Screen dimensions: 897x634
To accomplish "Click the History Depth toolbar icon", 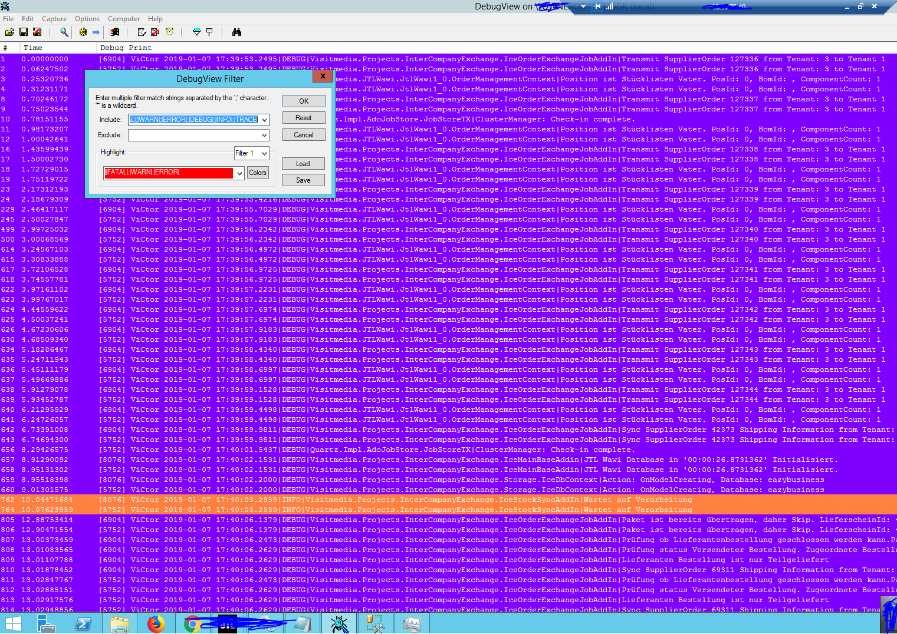I will pyautogui.click(x=209, y=32).
